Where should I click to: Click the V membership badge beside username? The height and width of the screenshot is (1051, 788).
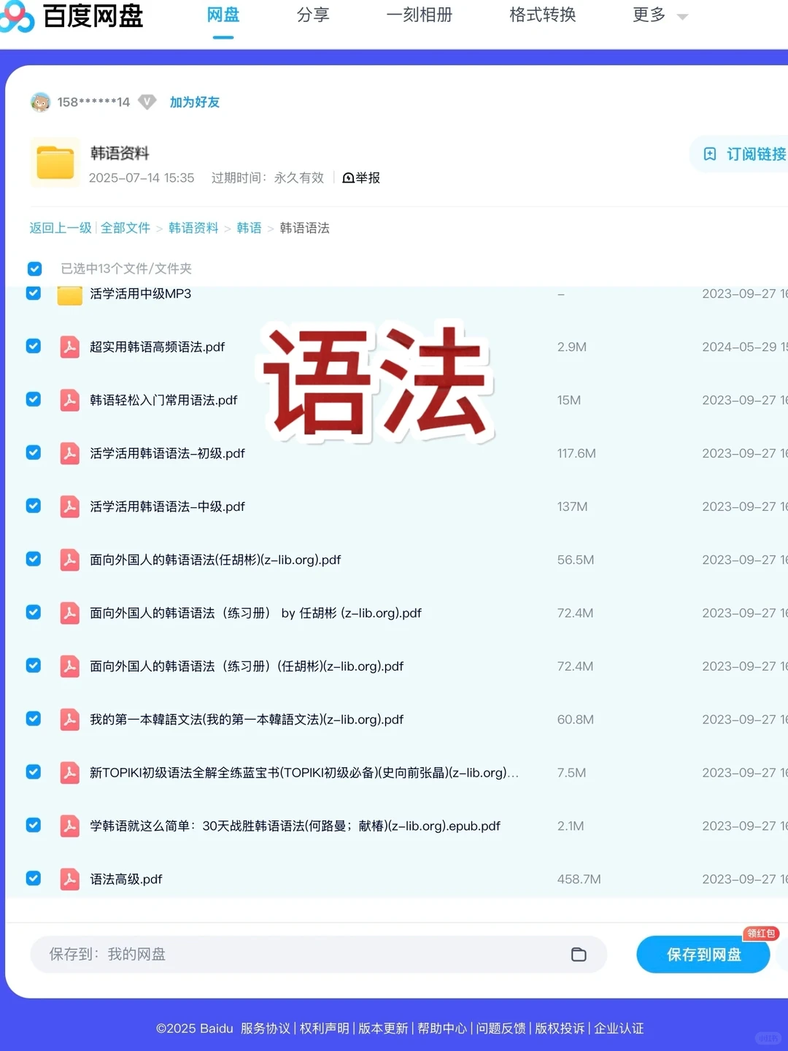pos(147,101)
